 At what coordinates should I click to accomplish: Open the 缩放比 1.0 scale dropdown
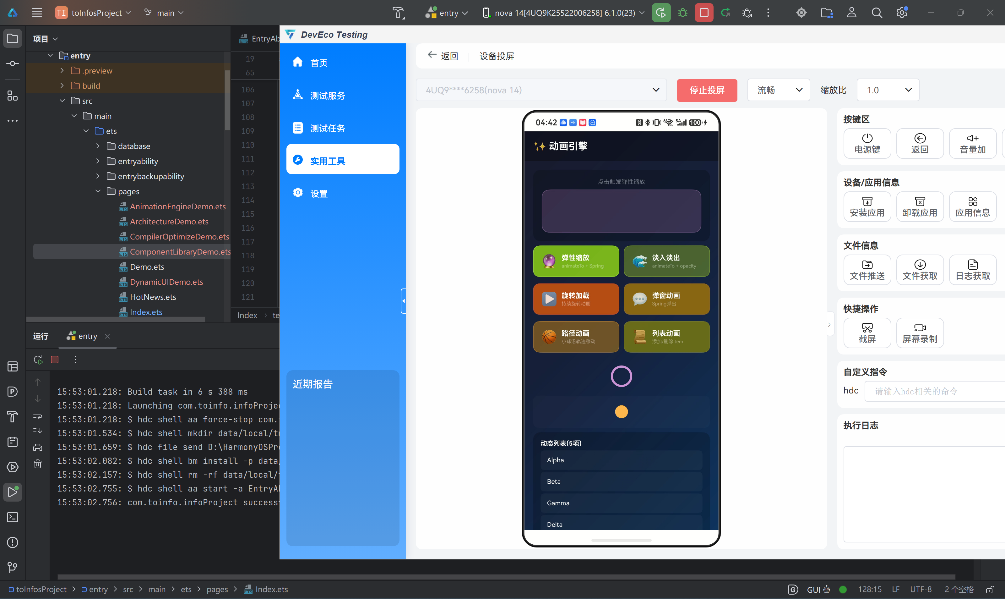[x=888, y=90]
